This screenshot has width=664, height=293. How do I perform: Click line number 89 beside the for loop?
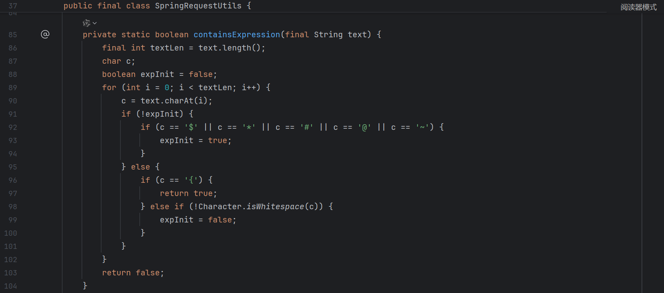pyautogui.click(x=13, y=88)
